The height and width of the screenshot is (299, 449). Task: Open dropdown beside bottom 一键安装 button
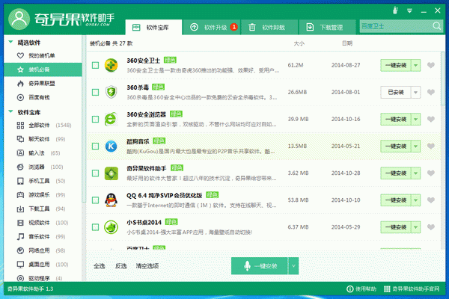pyautogui.click(x=293, y=266)
